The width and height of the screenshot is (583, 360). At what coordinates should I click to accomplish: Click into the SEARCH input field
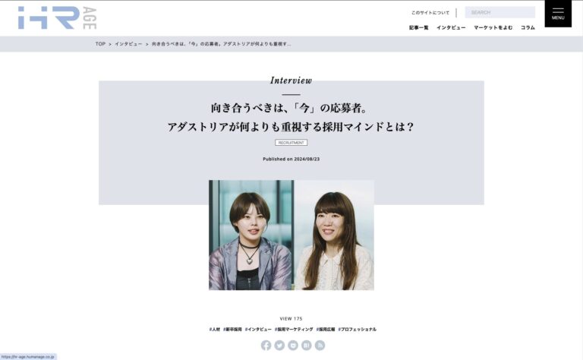coord(499,12)
